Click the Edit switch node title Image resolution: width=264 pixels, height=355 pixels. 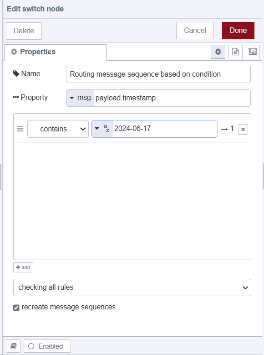(35, 9)
